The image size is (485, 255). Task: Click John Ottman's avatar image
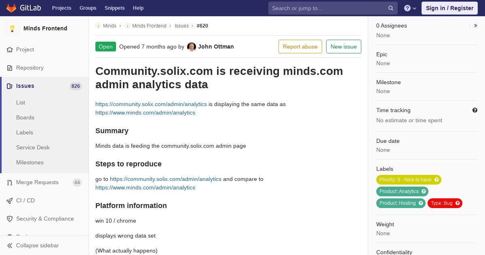click(x=192, y=47)
